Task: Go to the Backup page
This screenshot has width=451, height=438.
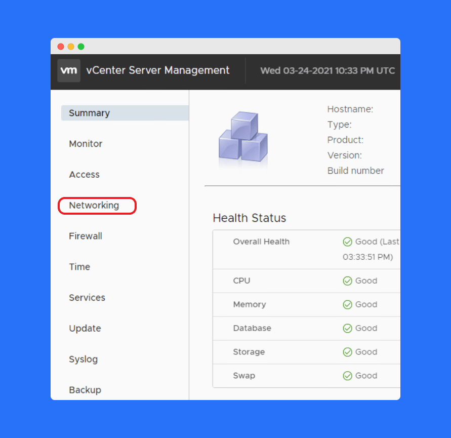Action: coord(85,390)
